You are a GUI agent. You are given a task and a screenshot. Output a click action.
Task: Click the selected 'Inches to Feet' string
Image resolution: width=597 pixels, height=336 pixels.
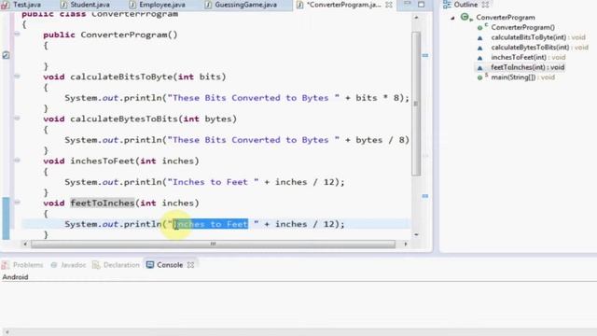point(211,224)
